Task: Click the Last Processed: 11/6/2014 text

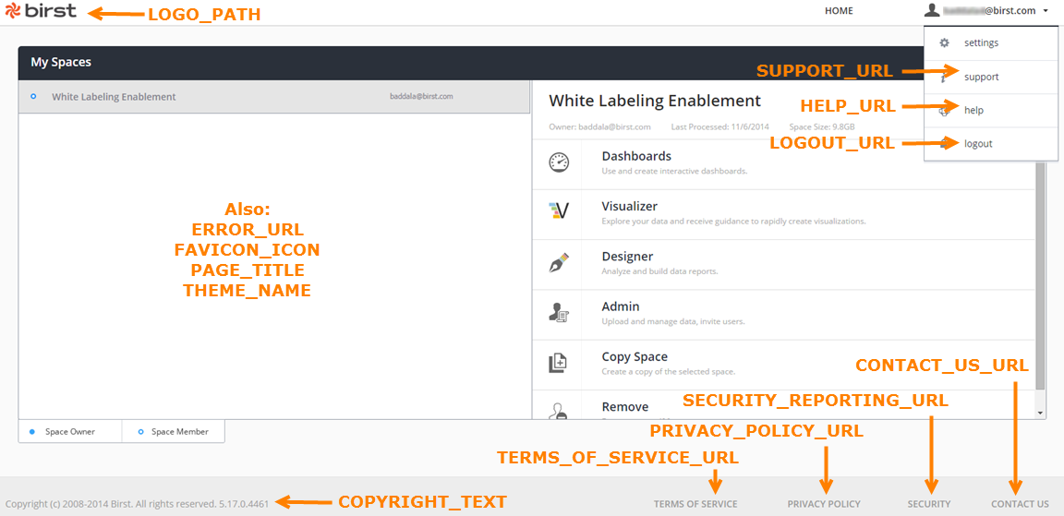Action: [720, 126]
